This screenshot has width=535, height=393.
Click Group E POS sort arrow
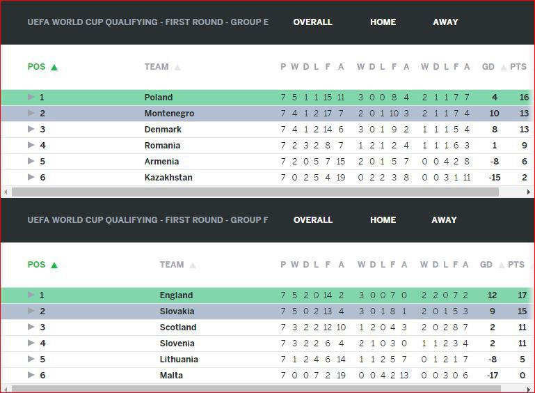(x=54, y=68)
